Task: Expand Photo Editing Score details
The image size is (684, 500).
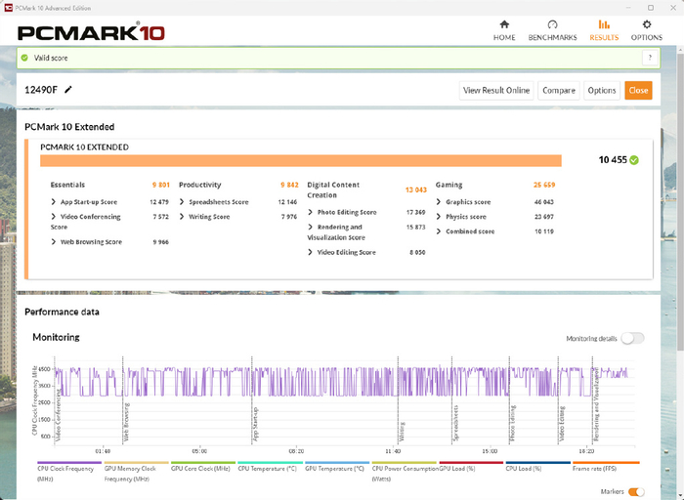Action: pos(310,212)
